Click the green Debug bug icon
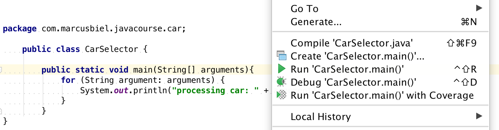 (x=281, y=82)
